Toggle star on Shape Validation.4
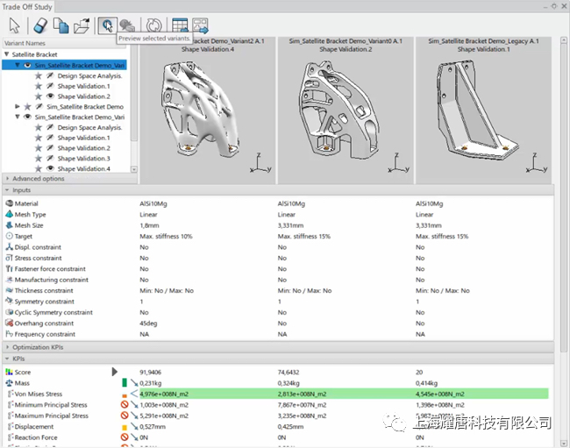 click(39, 168)
